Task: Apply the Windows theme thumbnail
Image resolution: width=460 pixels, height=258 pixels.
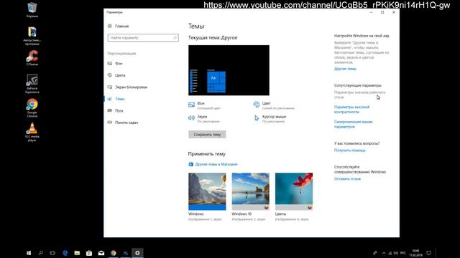Action: (207, 191)
